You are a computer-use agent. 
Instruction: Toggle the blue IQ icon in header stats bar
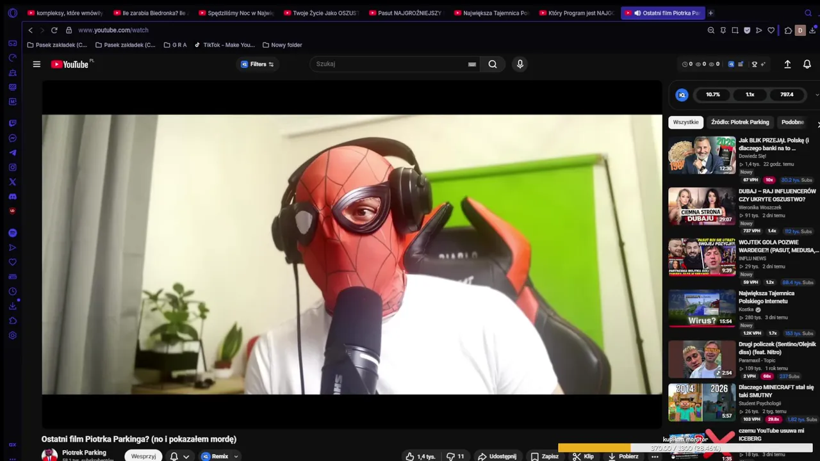[x=731, y=64]
